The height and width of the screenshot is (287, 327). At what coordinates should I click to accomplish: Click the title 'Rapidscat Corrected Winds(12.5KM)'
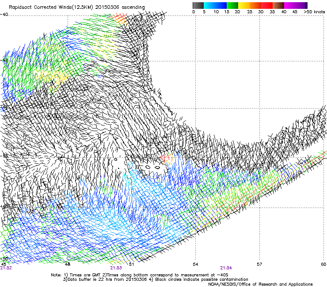point(51,8)
